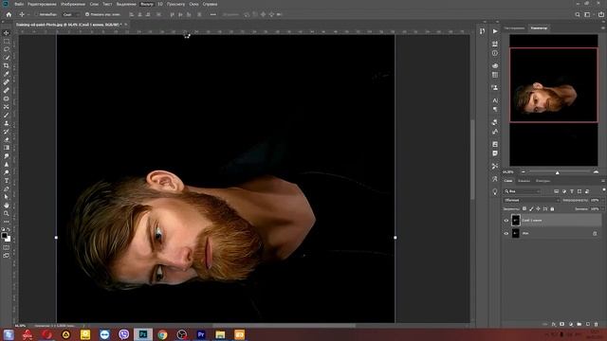The width and height of the screenshot is (607, 341).
Task: Click the share button at top right
Action: [601, 14]
